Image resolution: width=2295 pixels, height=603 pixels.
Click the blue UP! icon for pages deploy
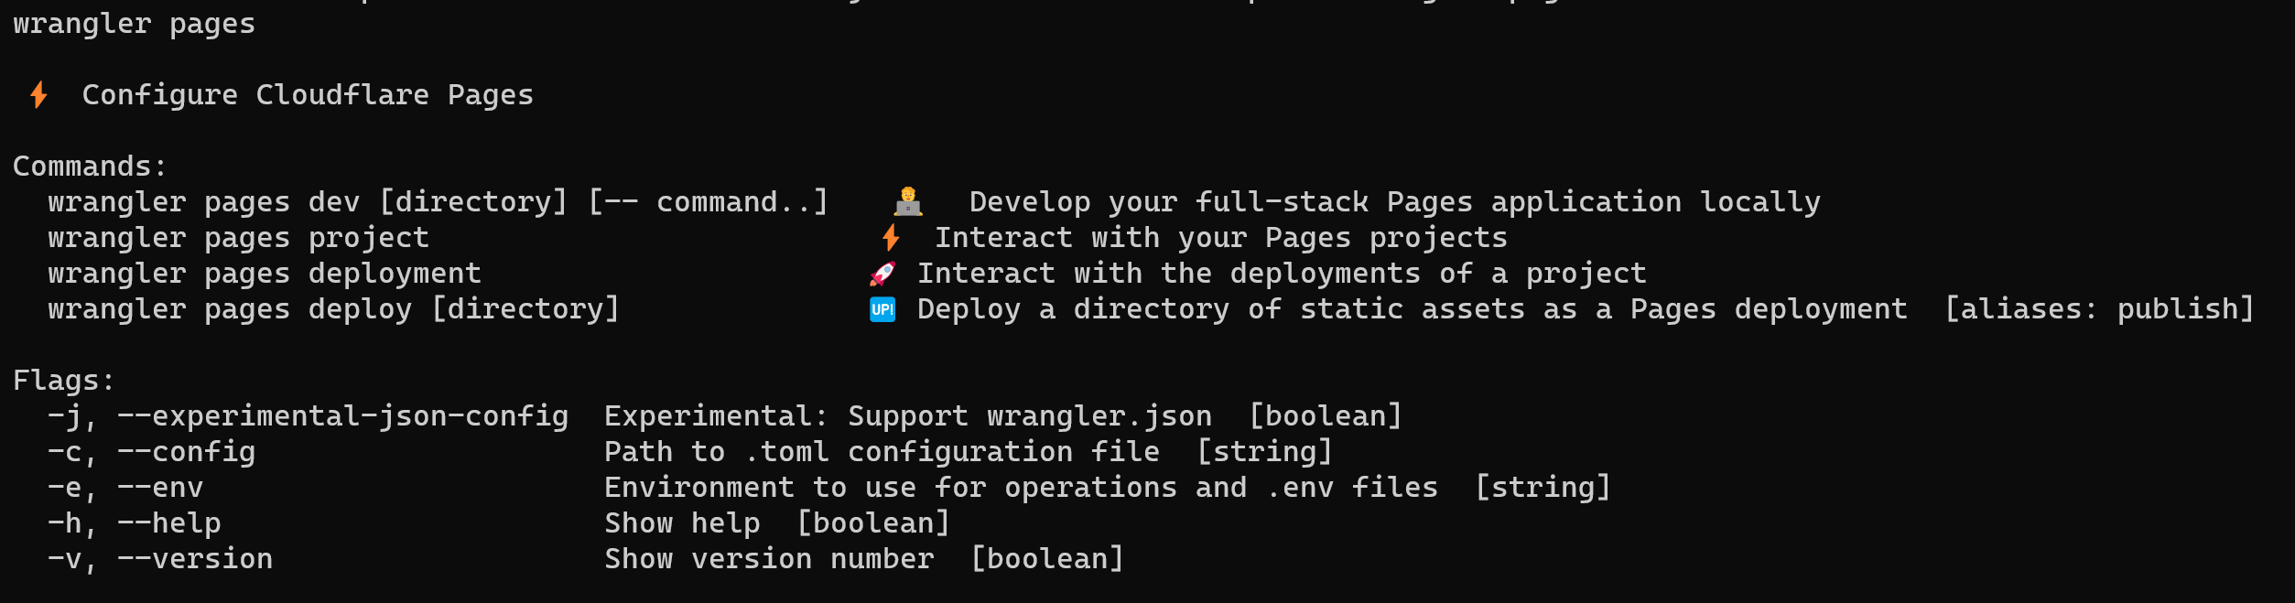pos(882,309)
